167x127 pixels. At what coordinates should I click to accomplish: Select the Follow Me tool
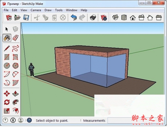coord(16,102)
